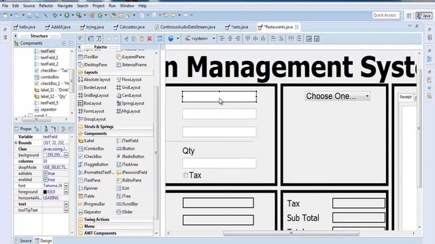435x244 pixels.
Task: Click the Java perspective button
Action: [x=423, y=16]
